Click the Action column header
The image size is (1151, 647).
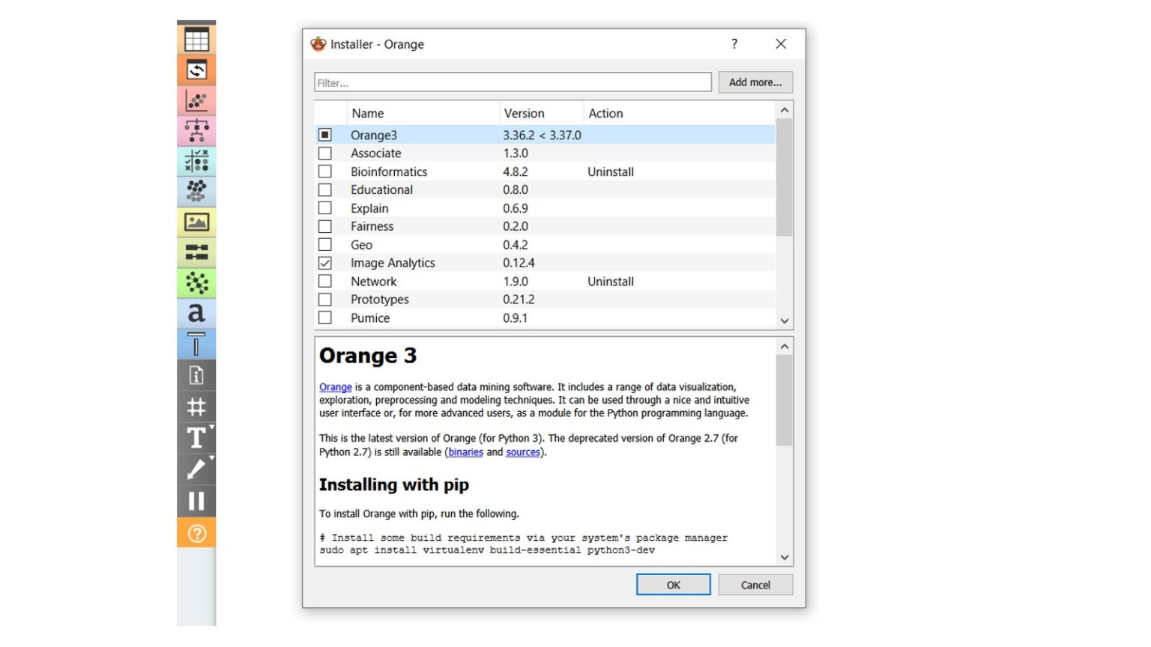(x=680, y=113)
